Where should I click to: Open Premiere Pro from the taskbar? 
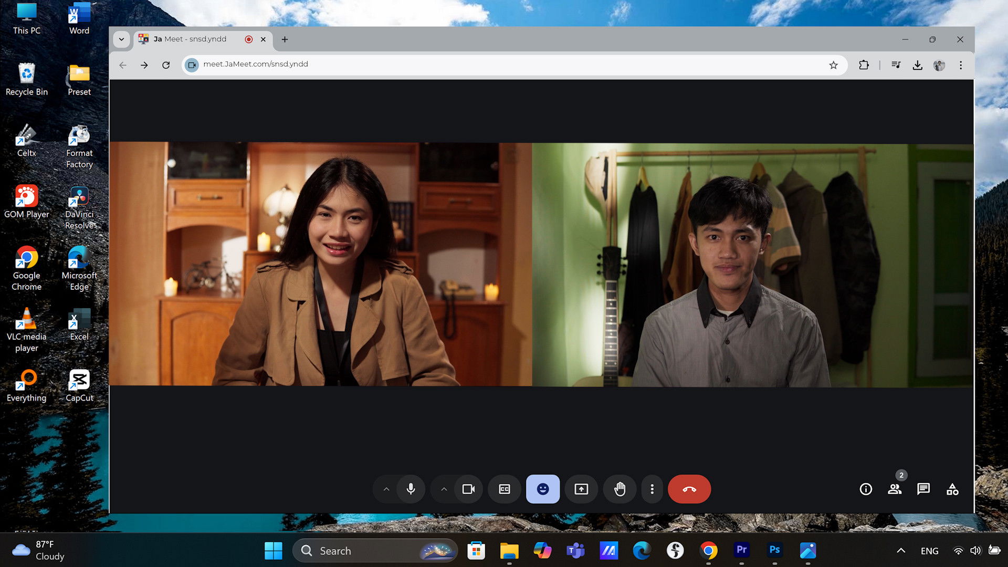(741, 550)
